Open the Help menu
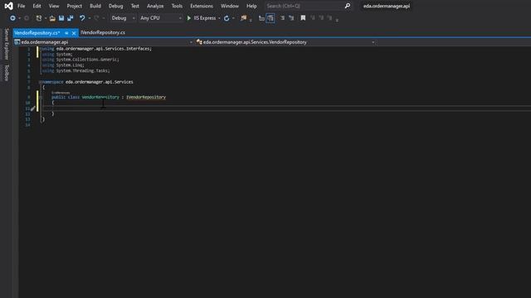This screenshot has width=531, height=298. (x=251, y=6)
